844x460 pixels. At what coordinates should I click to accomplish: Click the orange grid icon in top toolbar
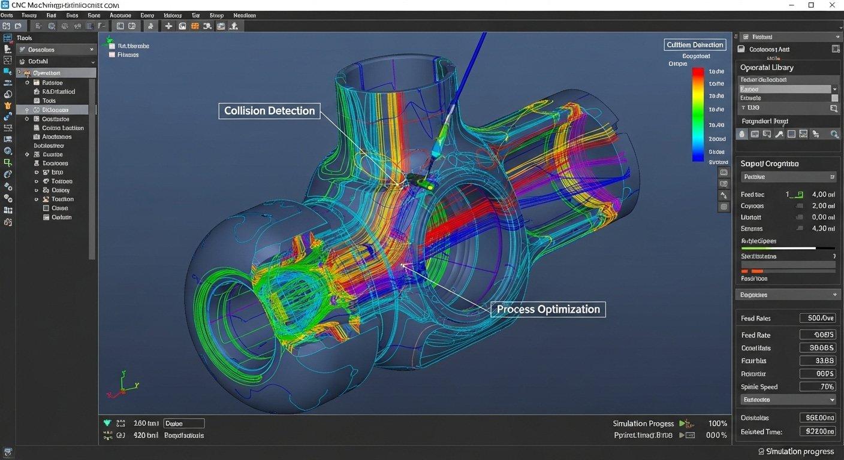click(195, 26)
